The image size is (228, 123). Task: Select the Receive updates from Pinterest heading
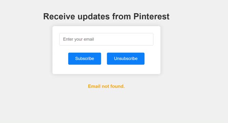106,16
